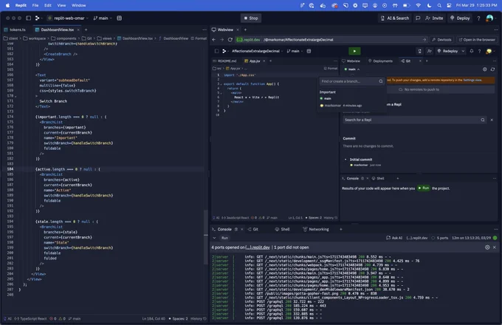Open the main branch dropdown in top toolbar

pyautogui.click(x=103, y=18)
